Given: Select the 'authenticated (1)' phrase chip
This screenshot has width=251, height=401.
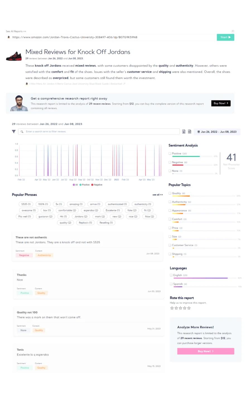Looking at the screenshot, I should pos(117,204).
